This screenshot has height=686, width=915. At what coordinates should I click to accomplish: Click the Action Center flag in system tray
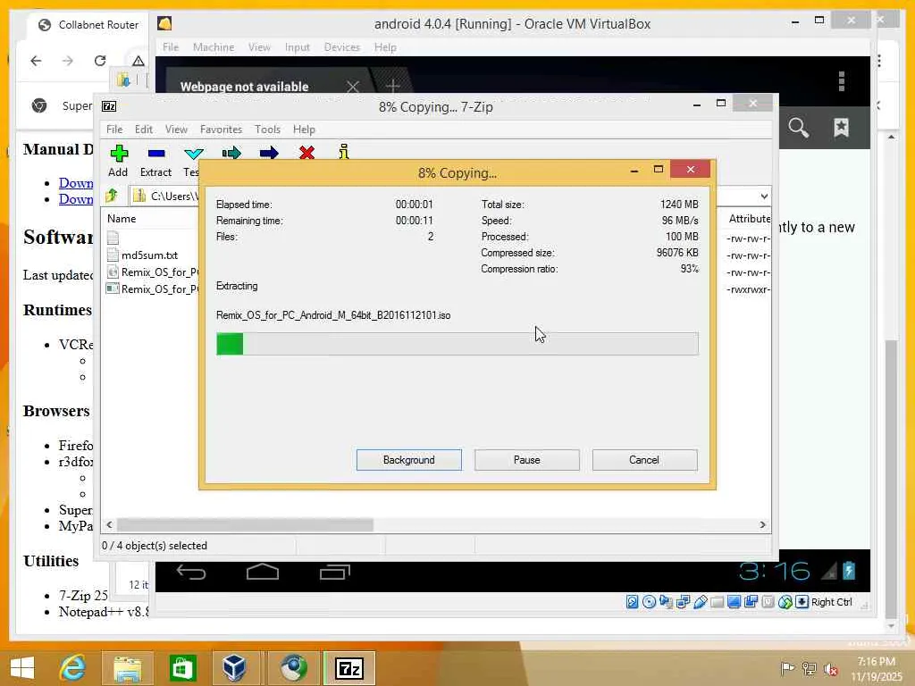[x=787, y=669]
